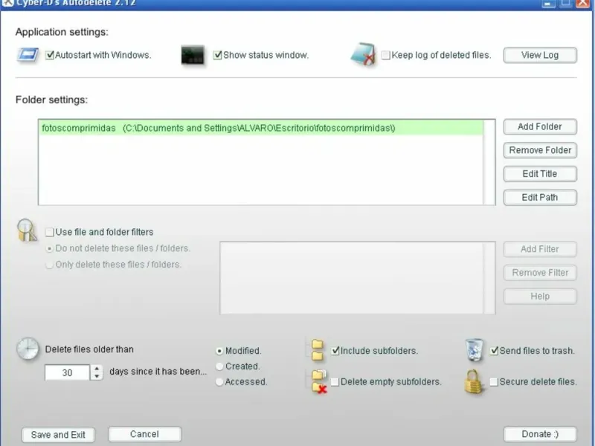This screenshot has width=595, height=446.
Task: Click the deleted files log notebook icon
Action: point(363,54)
